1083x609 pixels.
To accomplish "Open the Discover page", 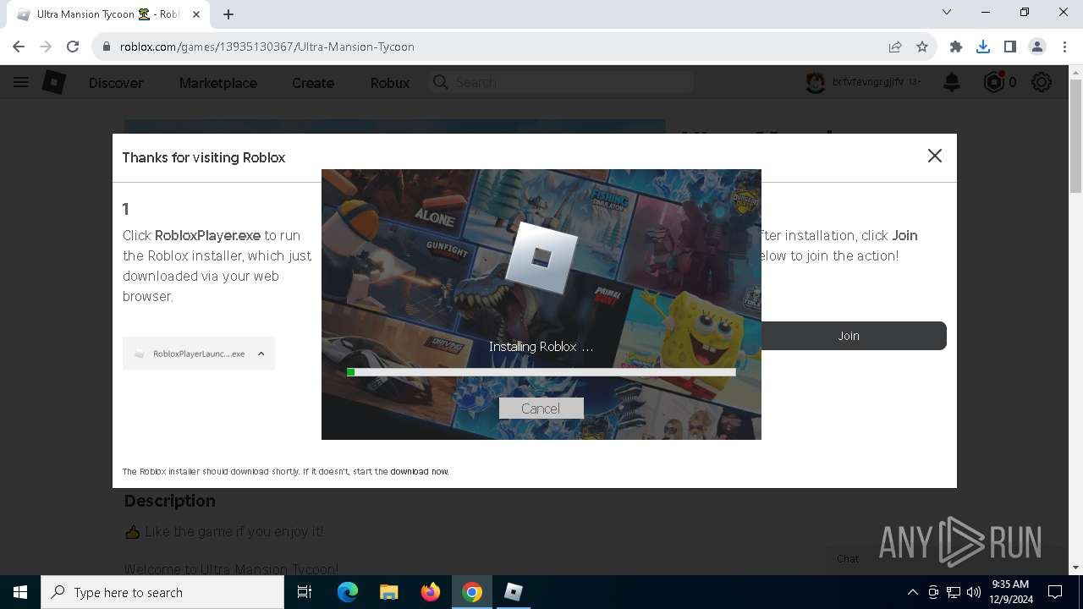I will click(x=116, y=83).
